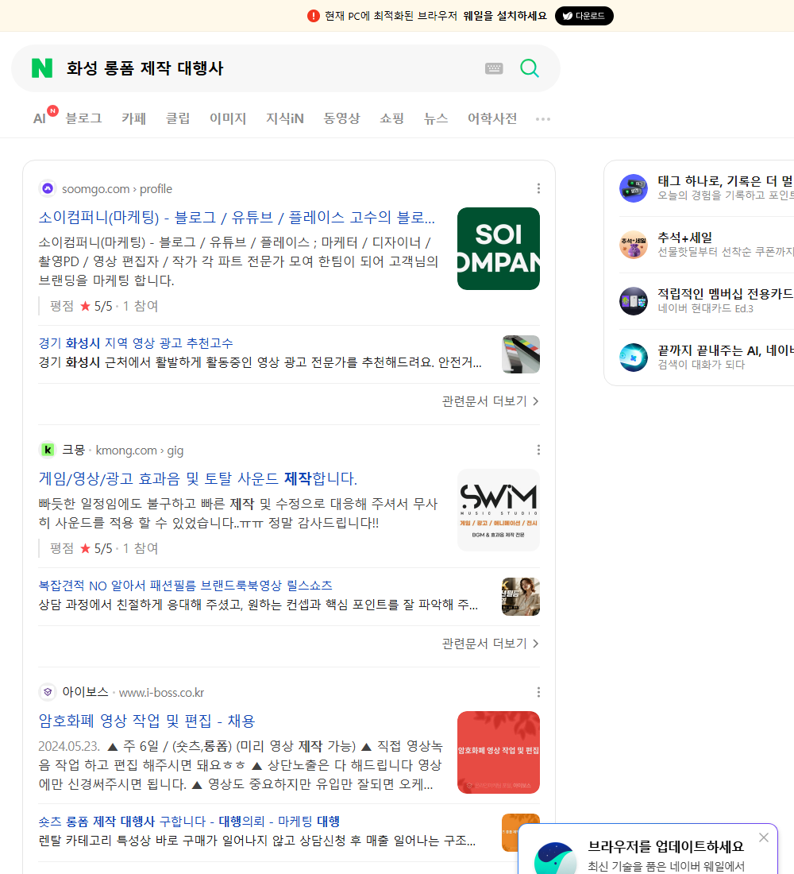
Task: Switch to the 이미지 tab
Action: [x=228, y=118]
